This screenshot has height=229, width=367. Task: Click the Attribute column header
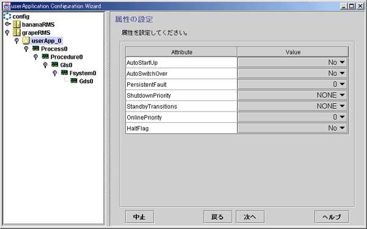(182, 52)
